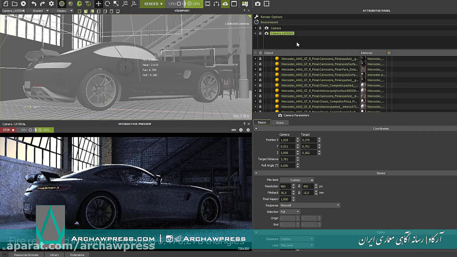This screenshot has height=257, width=457.
Task: Open Environment settings icon
Action: click(256, 22)
